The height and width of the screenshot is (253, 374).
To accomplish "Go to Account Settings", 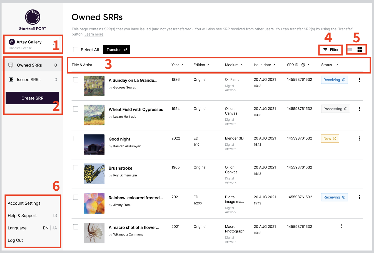I will [24, 203].
